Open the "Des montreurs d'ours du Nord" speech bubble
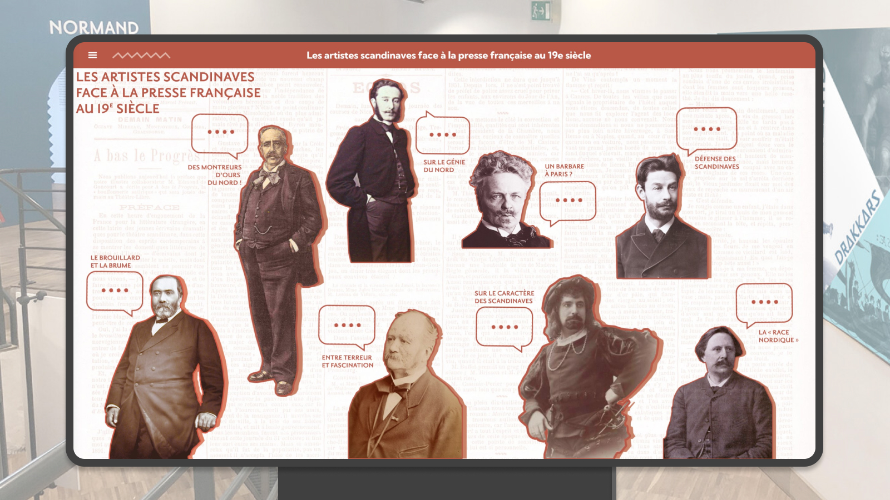Screen dimensions: 890x500 tap(220, 133)
